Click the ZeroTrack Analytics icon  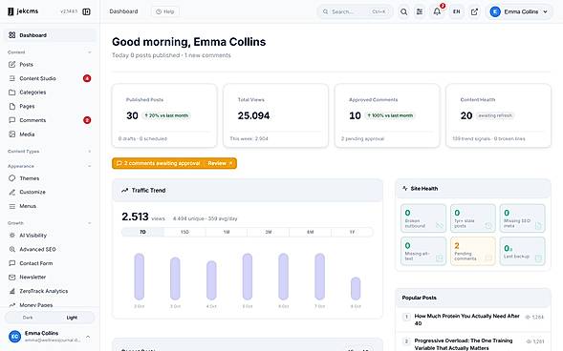click(11, 291)
